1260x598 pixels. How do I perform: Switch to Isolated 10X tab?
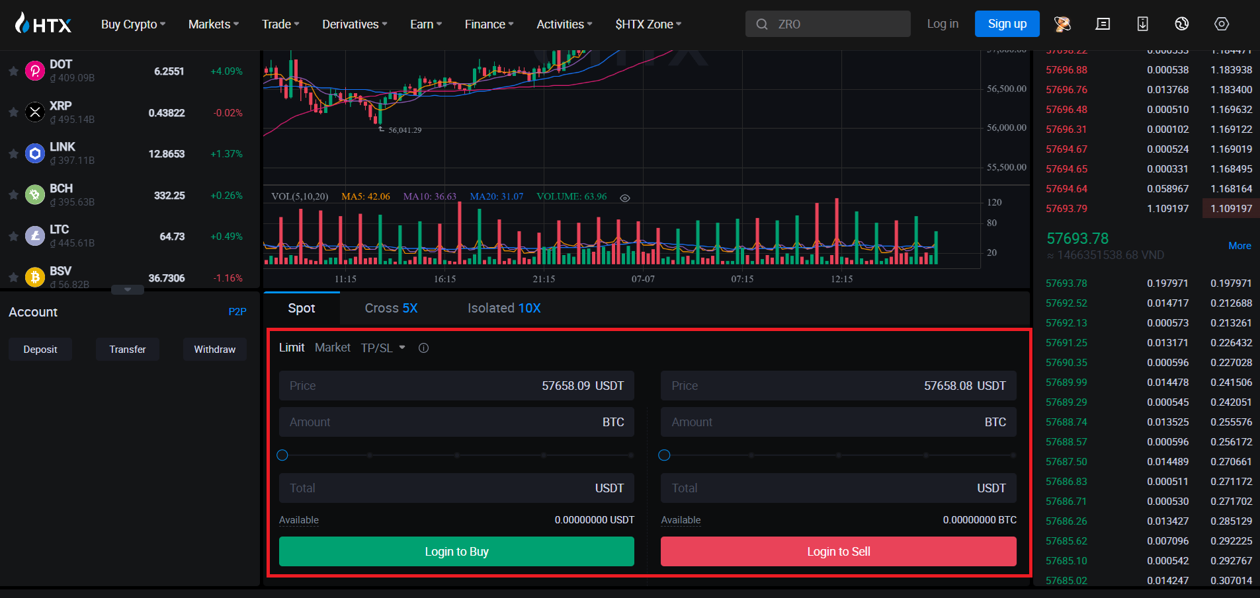504,308
